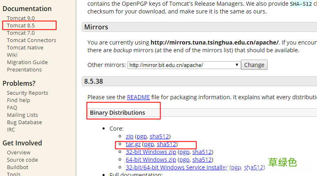Go to Tomcat Connectors page
Viewport: 317px width, 176px height.
pyautogui.click(x=31, y=40)
